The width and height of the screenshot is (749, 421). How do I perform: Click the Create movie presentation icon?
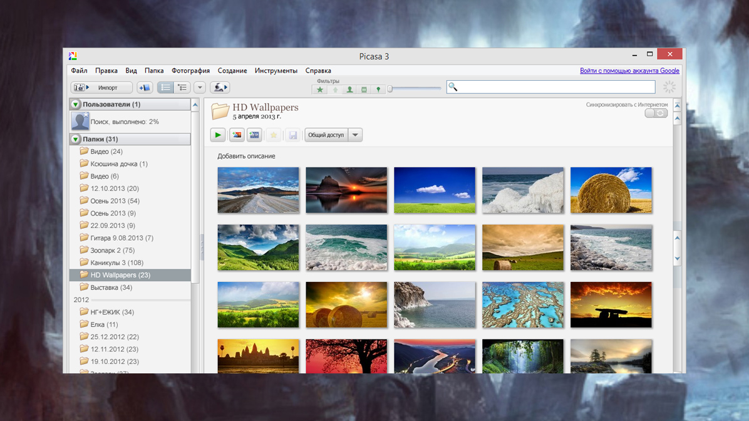[x=254, y=135]
